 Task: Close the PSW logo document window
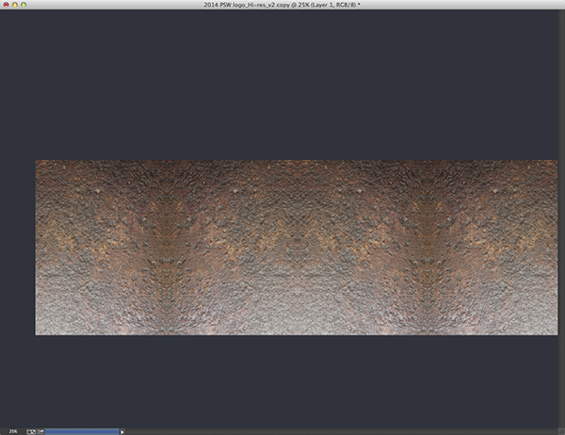coord(7,5)
